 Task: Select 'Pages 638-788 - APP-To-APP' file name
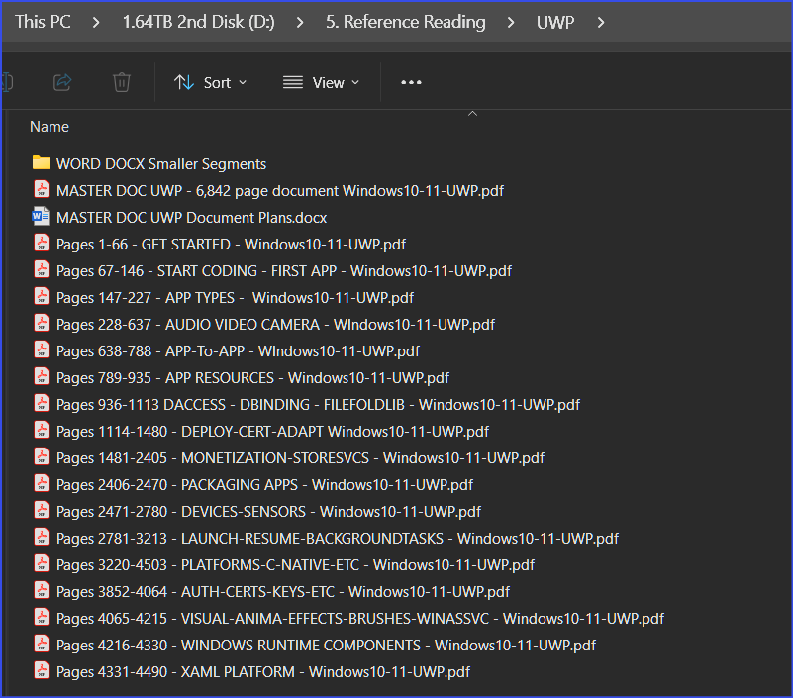[238, 351]
